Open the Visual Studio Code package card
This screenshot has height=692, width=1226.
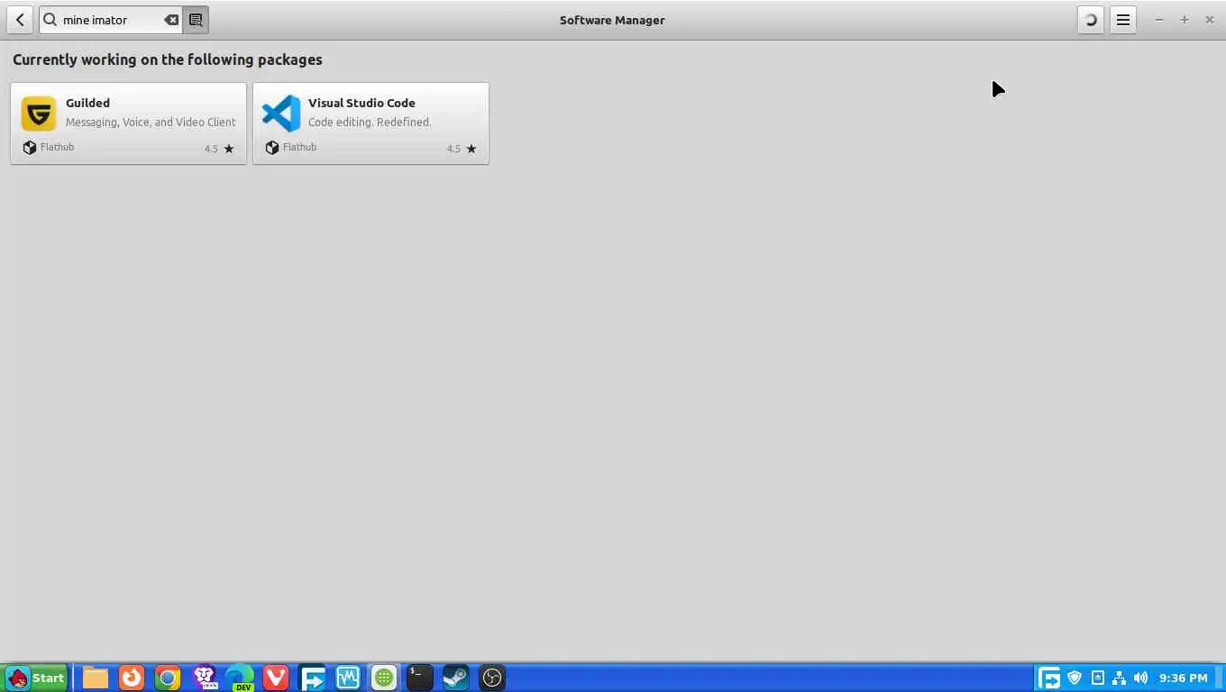[x=371, y=123]
